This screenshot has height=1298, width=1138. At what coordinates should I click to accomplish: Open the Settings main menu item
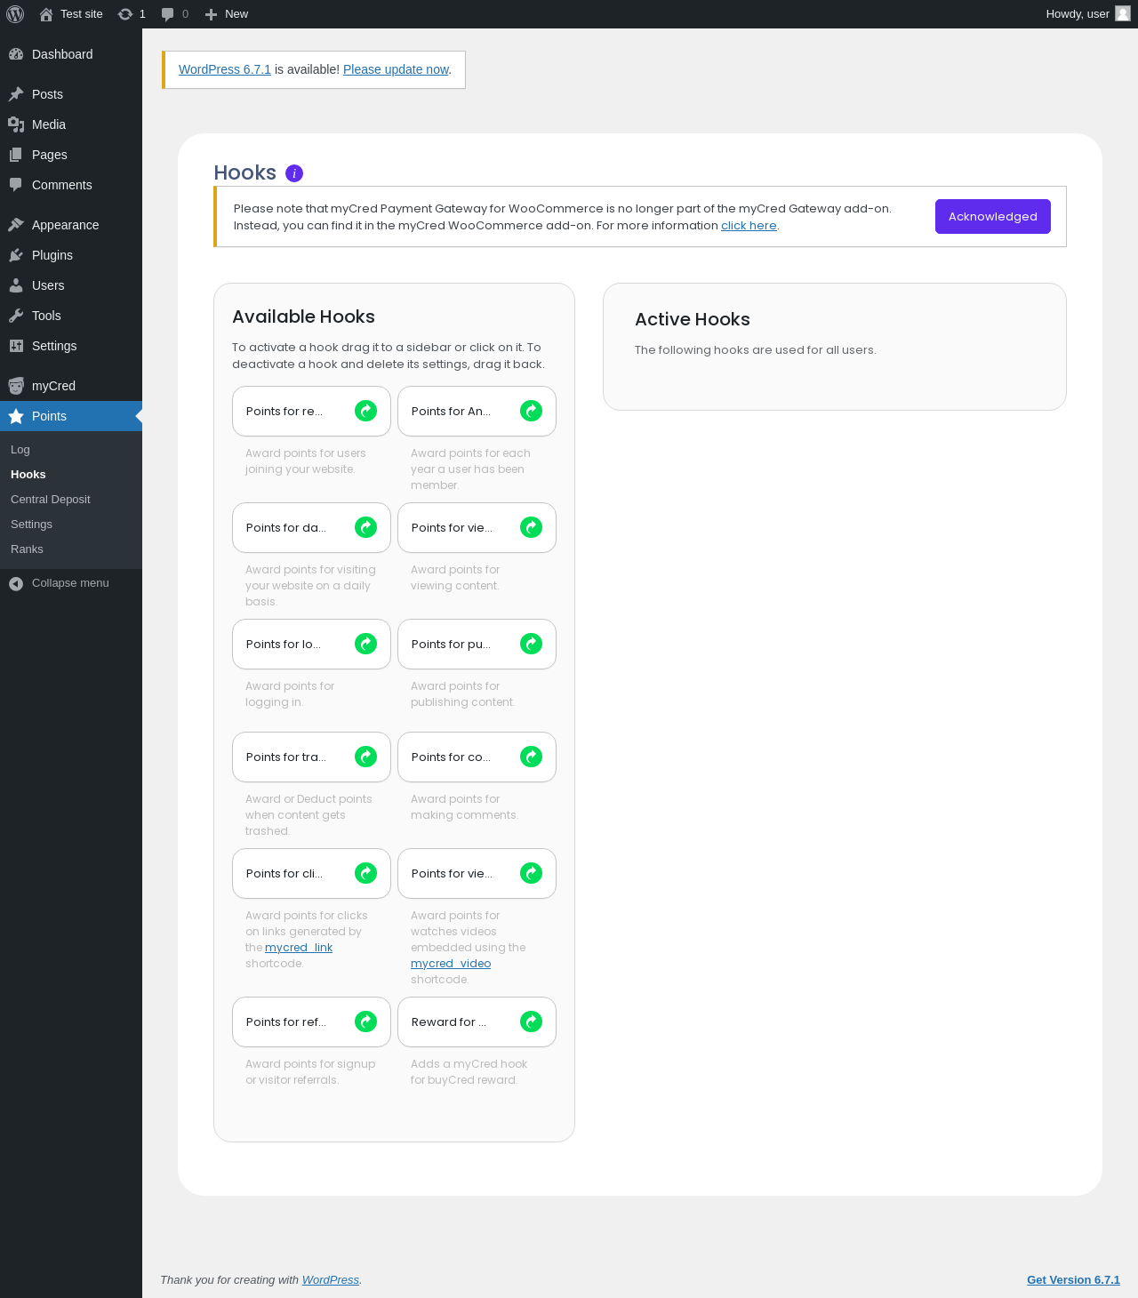[x=71, y=346]
